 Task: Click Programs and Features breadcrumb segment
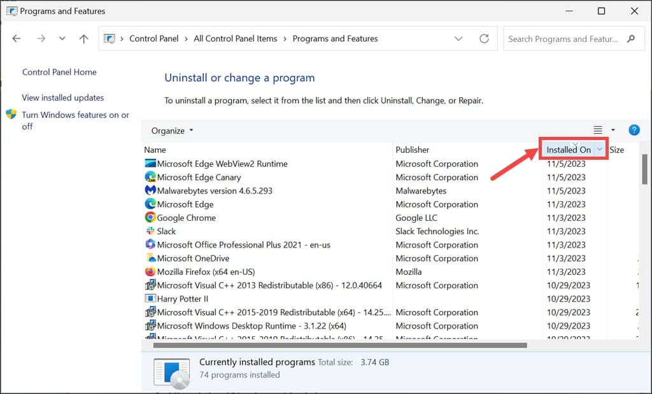click(x=335, y=39)
